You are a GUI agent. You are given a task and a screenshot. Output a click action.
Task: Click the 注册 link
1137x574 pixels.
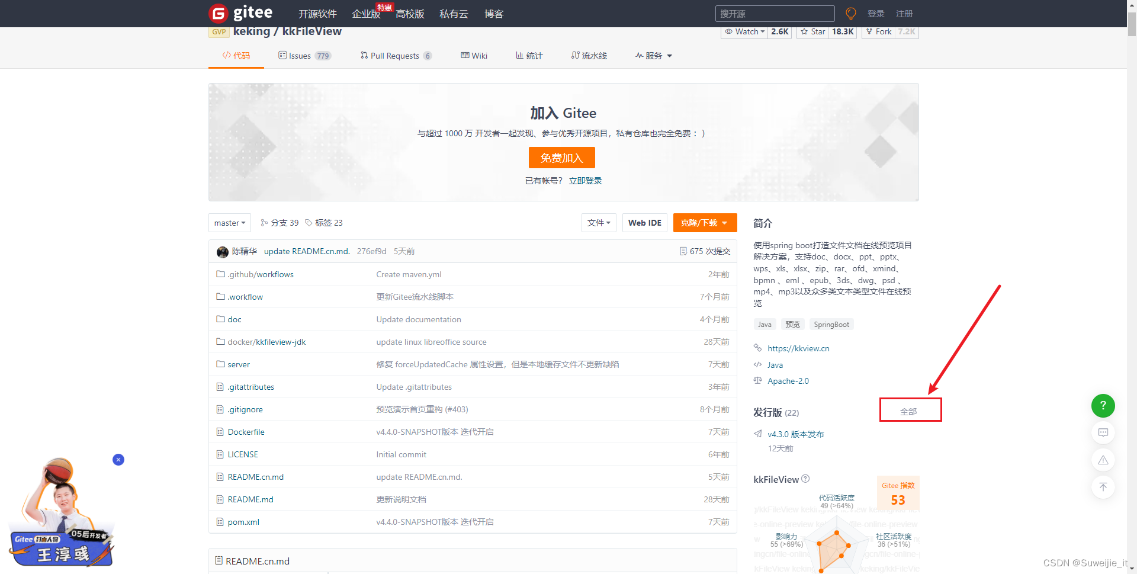904,14
